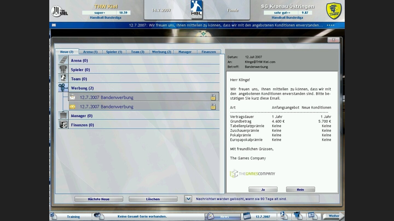This screenshot has width=394, height=221.
Task: Click the Nächste Neue button
Action: click(99, 199)
